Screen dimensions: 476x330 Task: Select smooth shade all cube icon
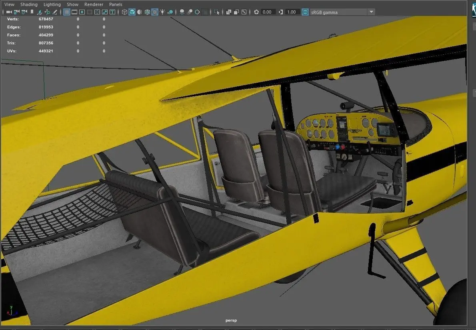[132, 12]
